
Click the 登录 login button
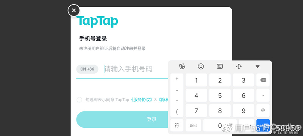coord(122,119)
